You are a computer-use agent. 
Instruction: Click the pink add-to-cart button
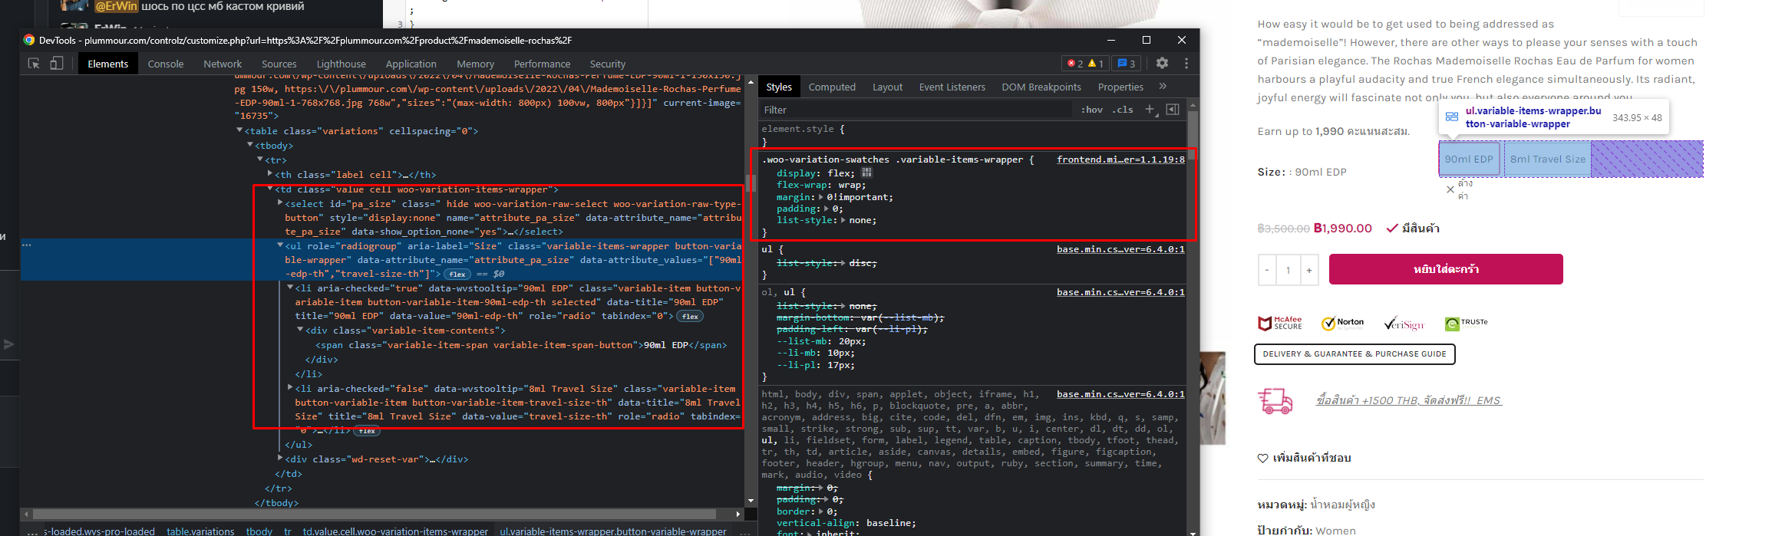pos(1446,269)
